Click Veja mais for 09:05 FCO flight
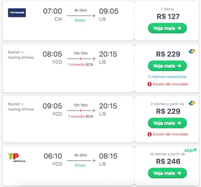Image resolution: width=201 pixels, height=187 pixels. tap(167, 123)
